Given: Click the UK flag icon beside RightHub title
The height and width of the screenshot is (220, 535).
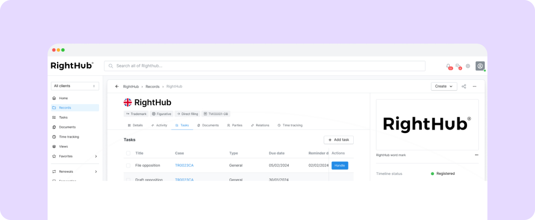Looking at the screenshot, I should point(128,103).
